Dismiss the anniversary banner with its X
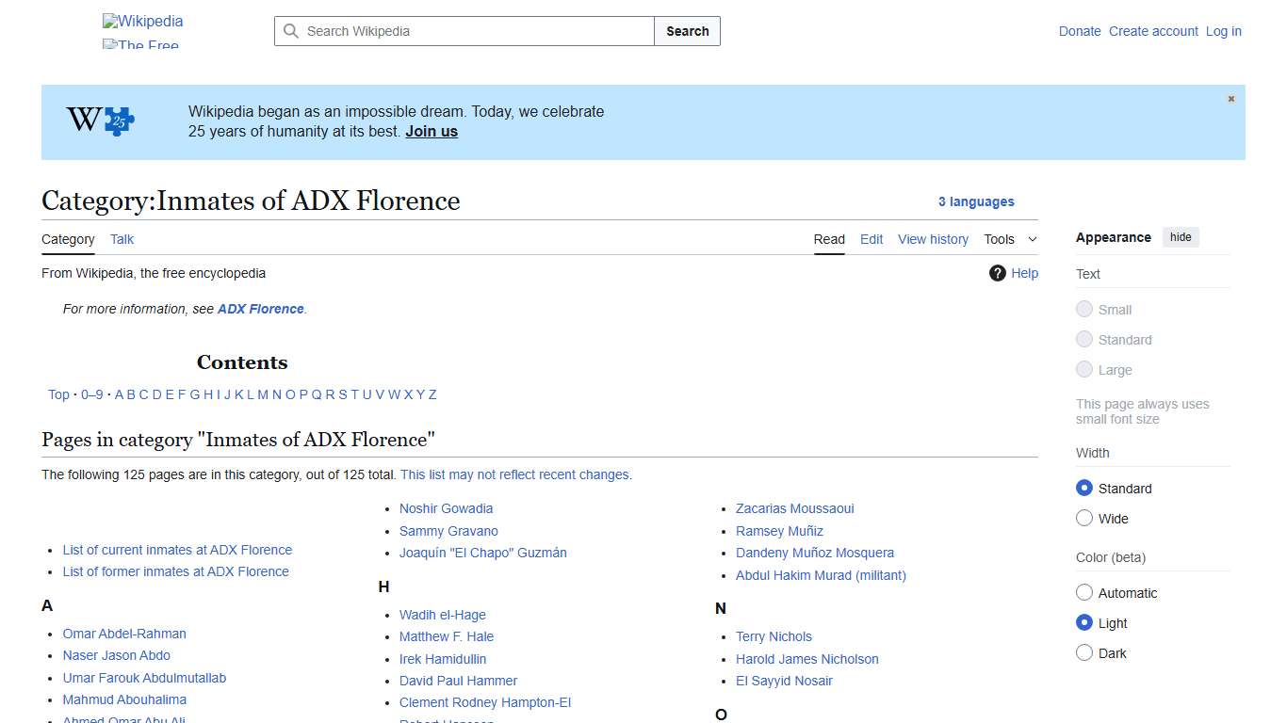 [1230, 98]
